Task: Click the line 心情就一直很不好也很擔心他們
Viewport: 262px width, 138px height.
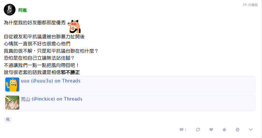Action: pos(37,44)
